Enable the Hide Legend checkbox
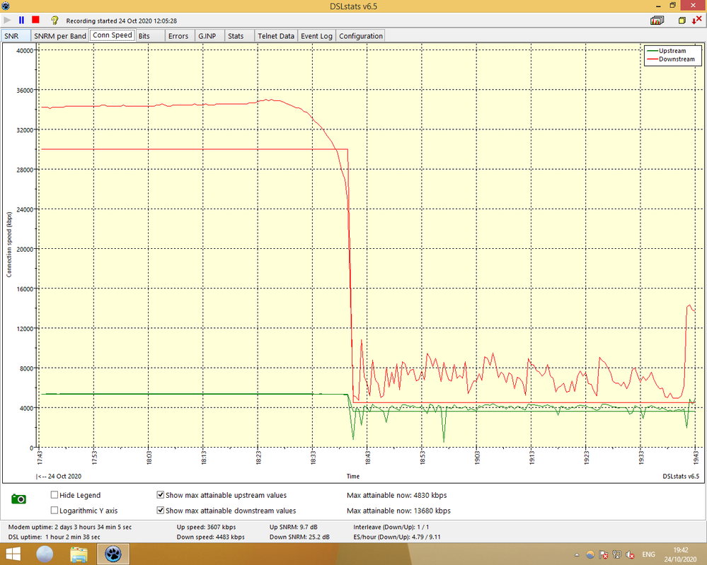 pyautogui.click(x=54, y=495)
